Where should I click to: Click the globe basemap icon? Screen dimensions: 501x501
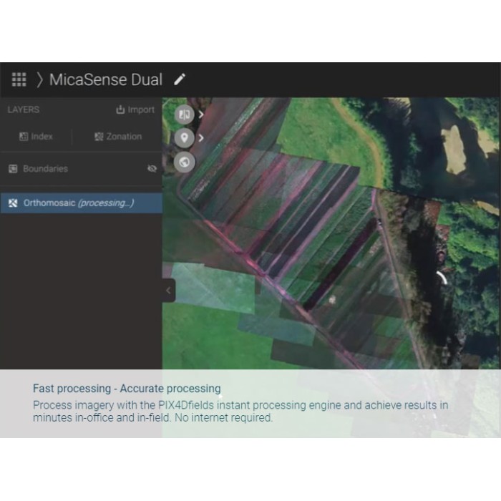[185, 162]
